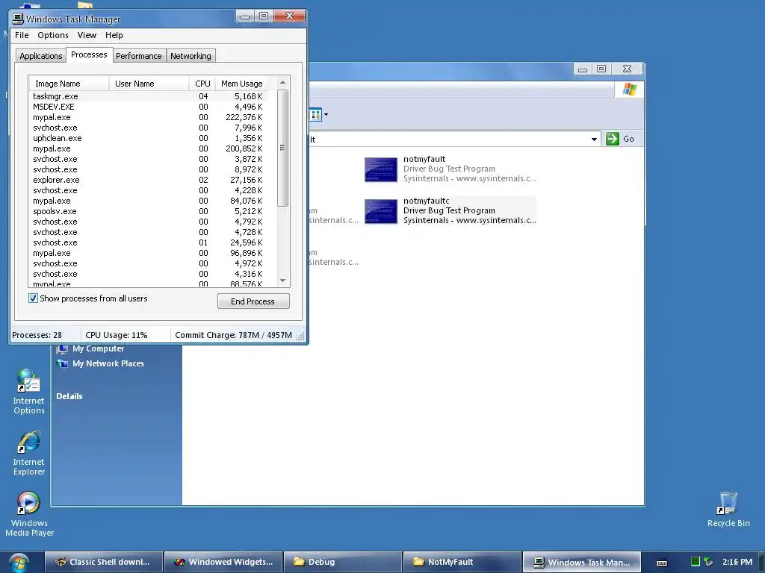Image resolution: width=765 pixels, height=573 pixels.
Task: Select the explorer.exe process row
Action: [149, 180]
